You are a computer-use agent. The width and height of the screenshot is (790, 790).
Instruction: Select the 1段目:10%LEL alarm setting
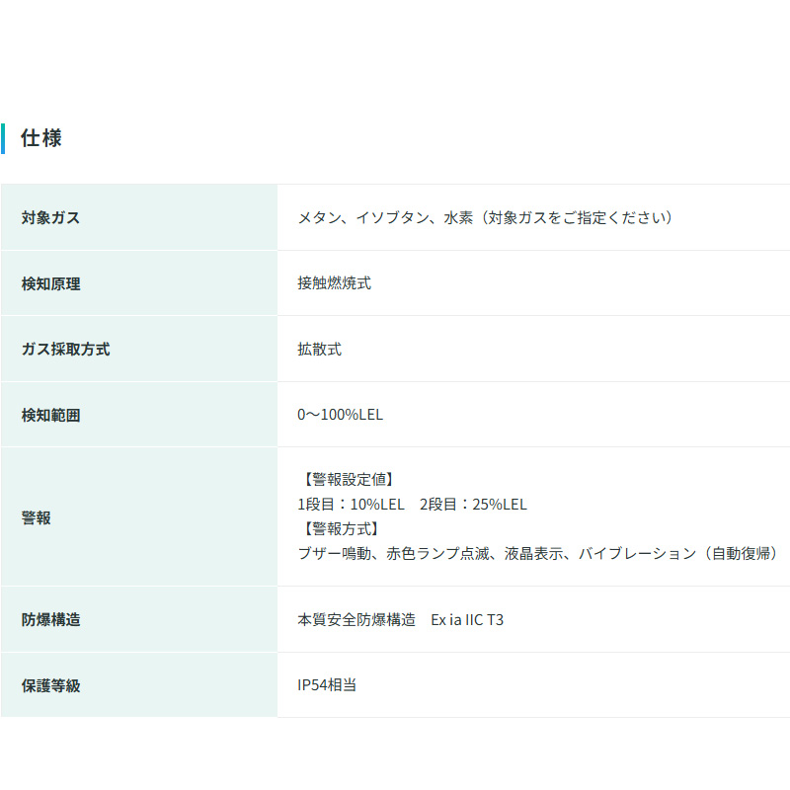pyautogui.click(x=351, y=504)
